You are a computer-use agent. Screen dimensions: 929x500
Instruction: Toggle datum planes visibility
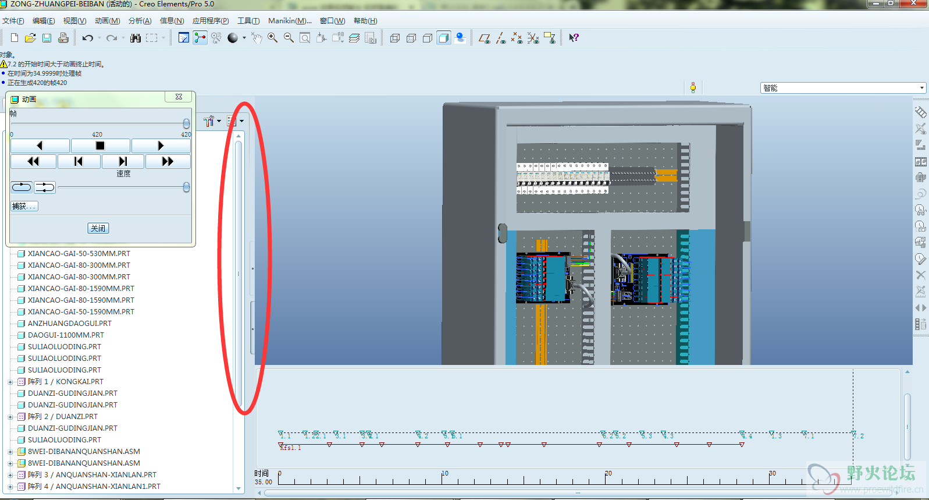pyautogui.click(x=484, y=38)
